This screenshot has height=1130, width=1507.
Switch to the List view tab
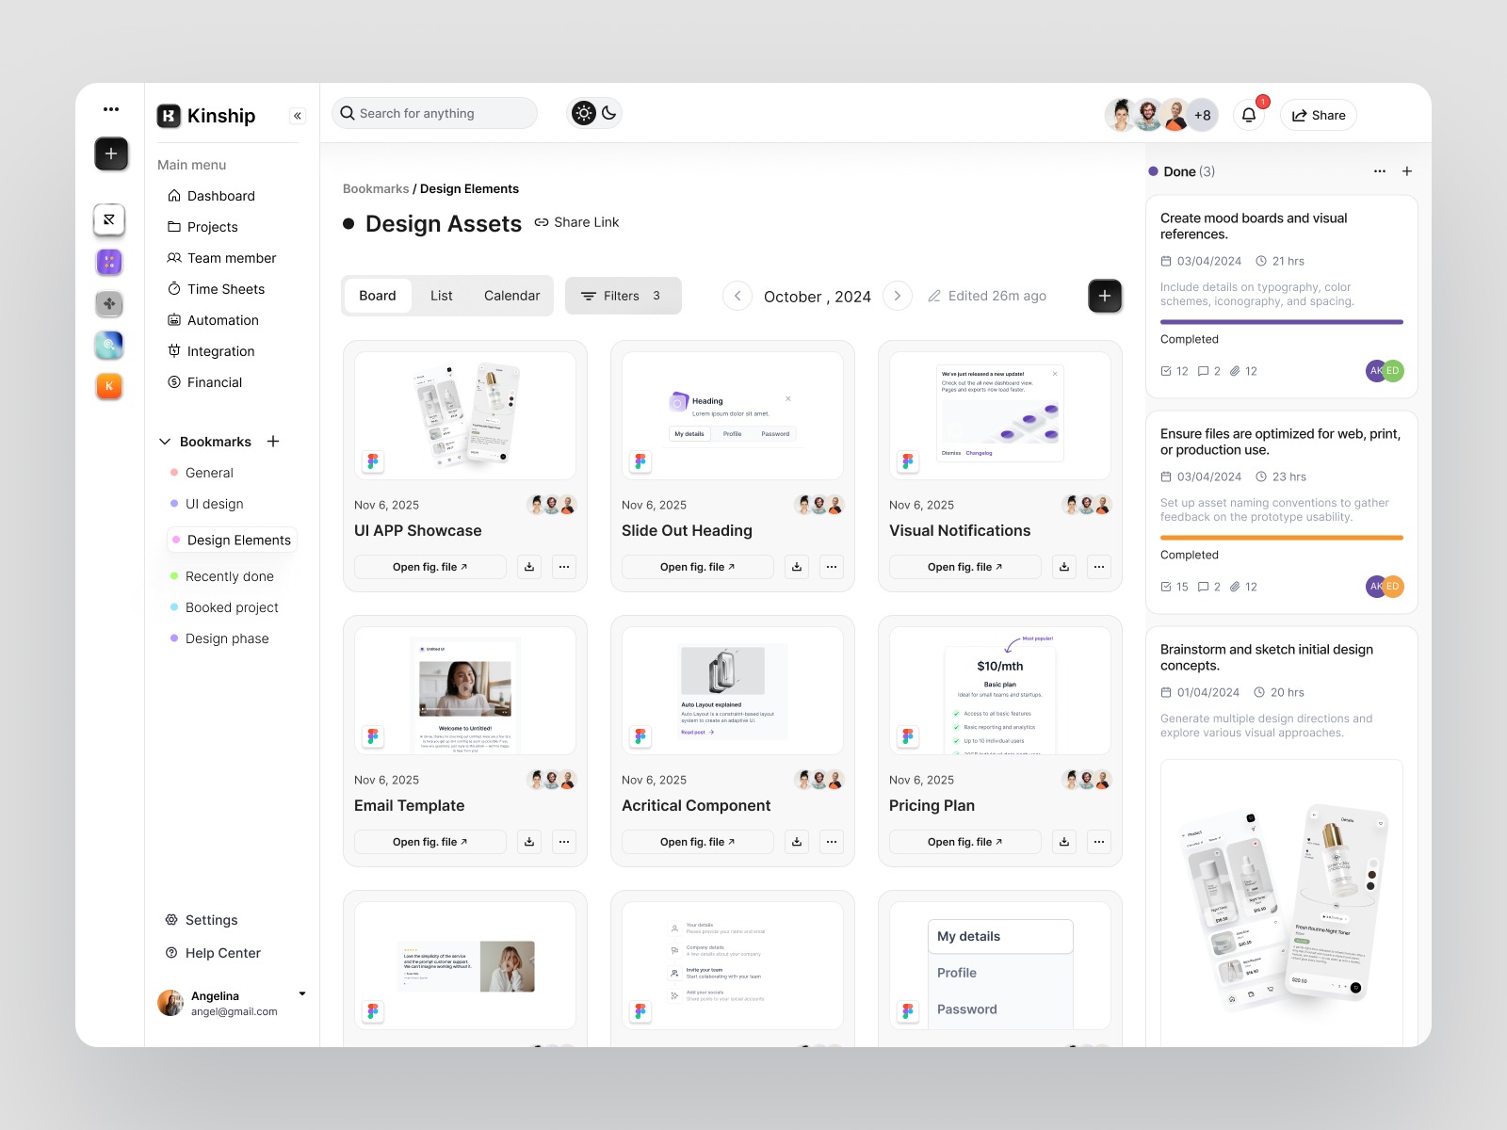click(441, 295)
